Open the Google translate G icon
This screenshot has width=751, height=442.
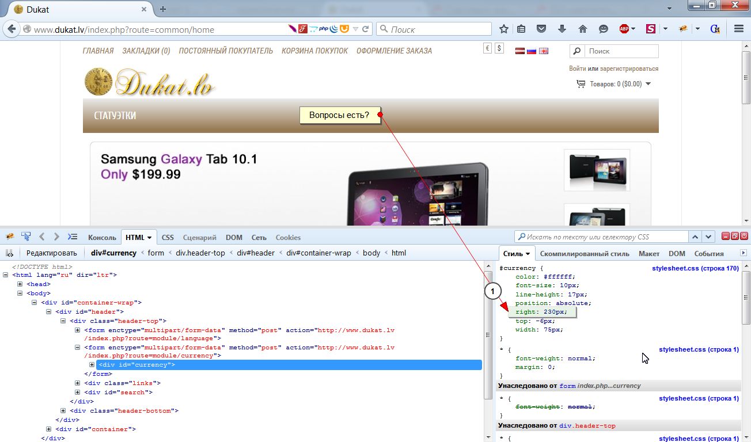pos(716,29)
